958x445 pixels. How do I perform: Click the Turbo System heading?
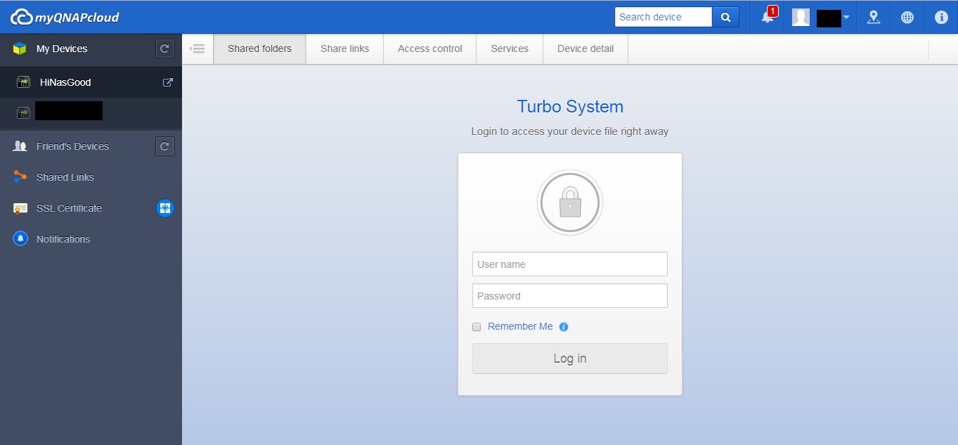pyautogui.click(x=570, y=107)
